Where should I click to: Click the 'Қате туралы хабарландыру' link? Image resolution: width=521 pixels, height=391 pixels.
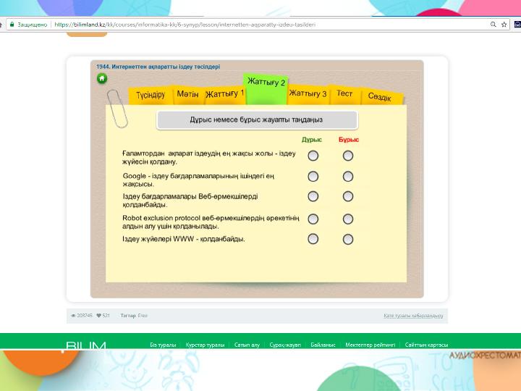413,316
